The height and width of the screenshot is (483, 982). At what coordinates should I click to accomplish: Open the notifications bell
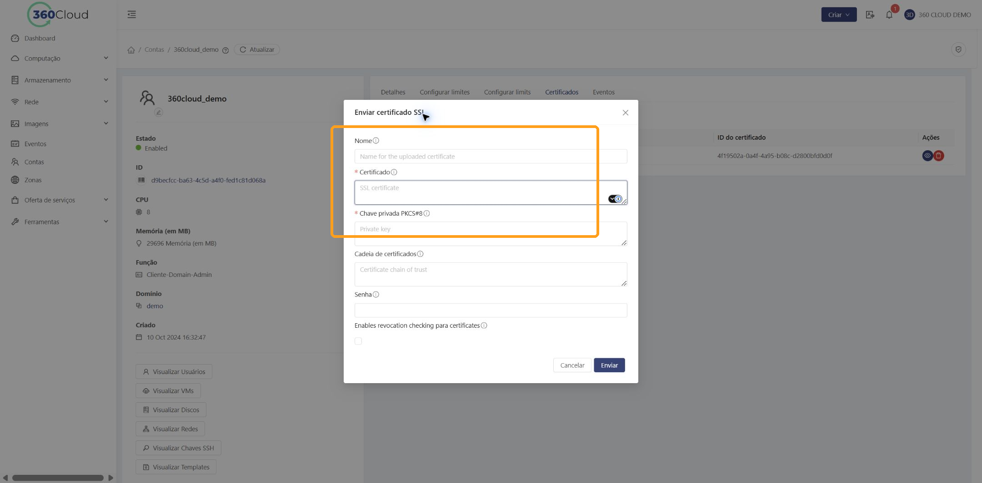coord(889,15)
